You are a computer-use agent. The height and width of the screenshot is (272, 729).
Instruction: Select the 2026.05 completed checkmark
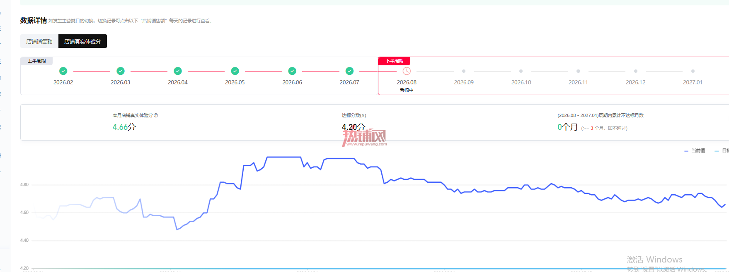[x=235, y=71]
